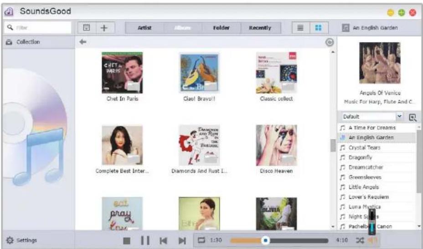Pause the current track
This screenshot has width=423, height=249.
tap(145, 240)
